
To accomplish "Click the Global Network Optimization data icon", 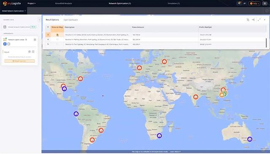I will tap(5, 27).
